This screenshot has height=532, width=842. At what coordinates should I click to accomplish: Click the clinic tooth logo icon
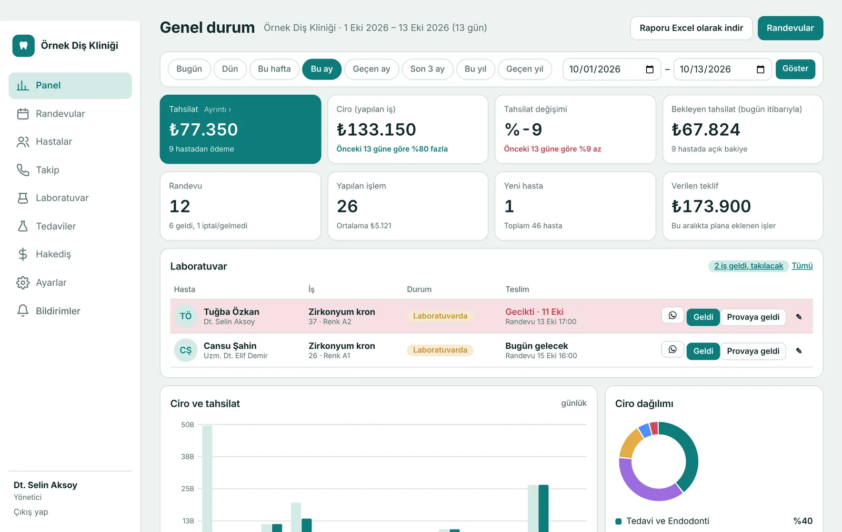pyautogui.click(x=24, y=46)
